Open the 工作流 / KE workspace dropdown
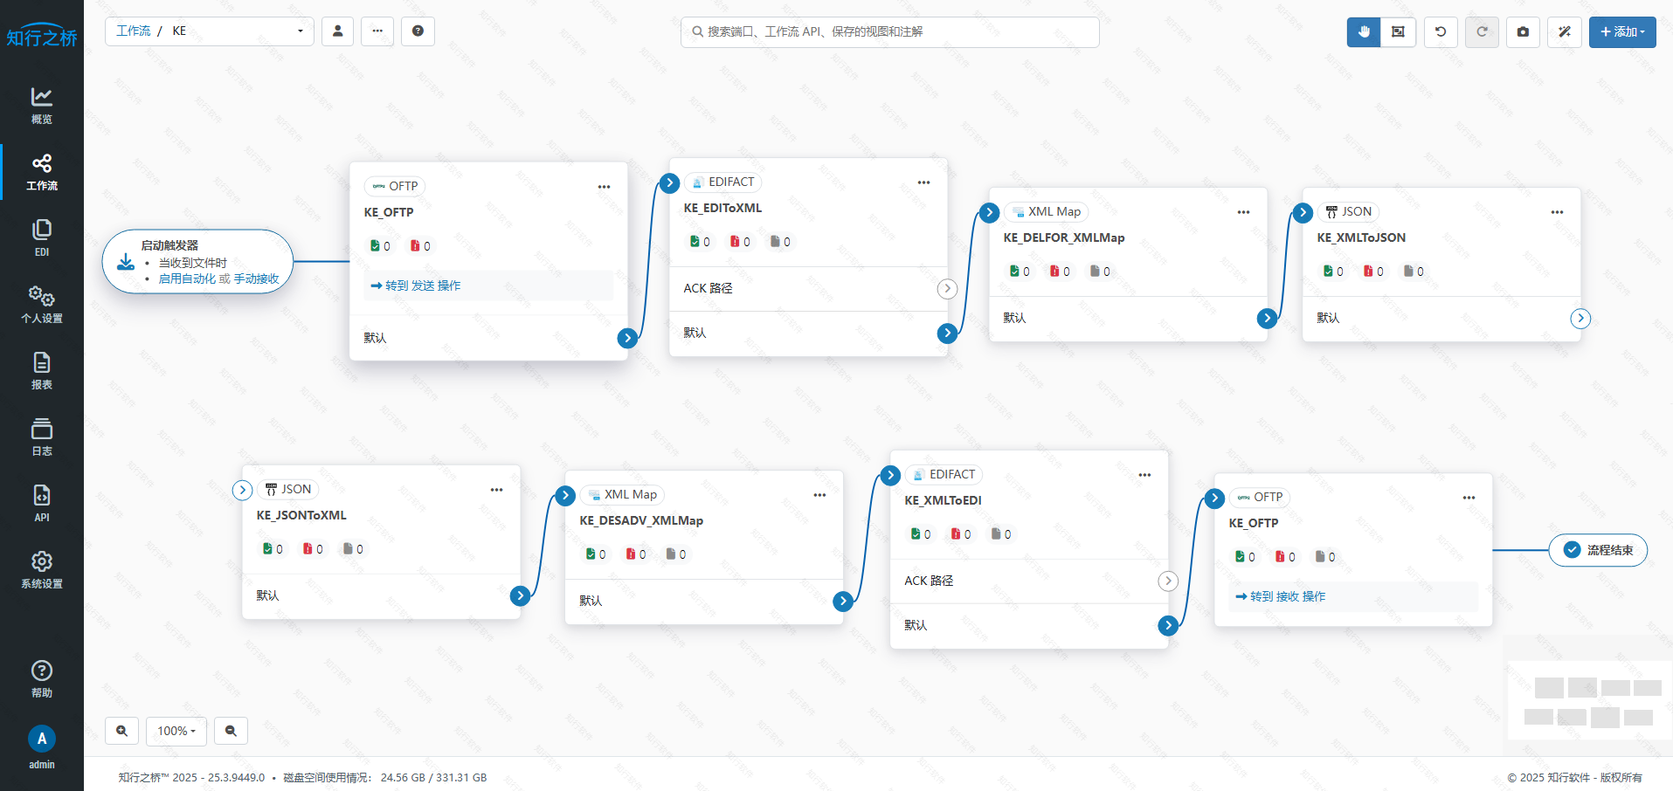 [210, 31]
